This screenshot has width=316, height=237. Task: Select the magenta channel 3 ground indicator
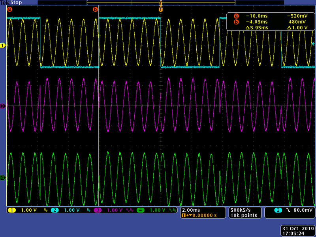coord(2,106)
